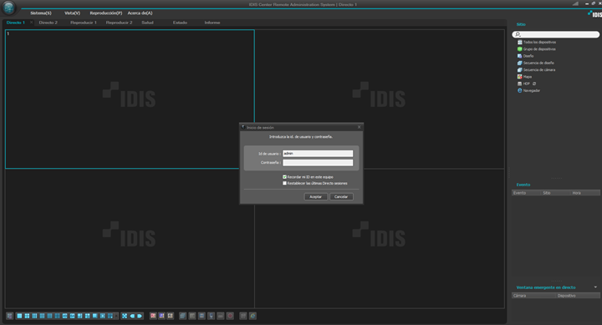Viewport: 602px width, 325px height.
Task: Open the Mapa item icon
Action: pyautogui.click(x=519, y=77)
